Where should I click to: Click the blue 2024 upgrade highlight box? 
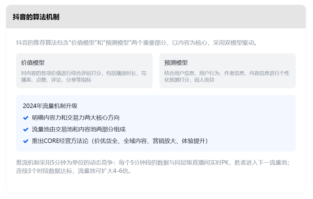click(x=156, y=124)
